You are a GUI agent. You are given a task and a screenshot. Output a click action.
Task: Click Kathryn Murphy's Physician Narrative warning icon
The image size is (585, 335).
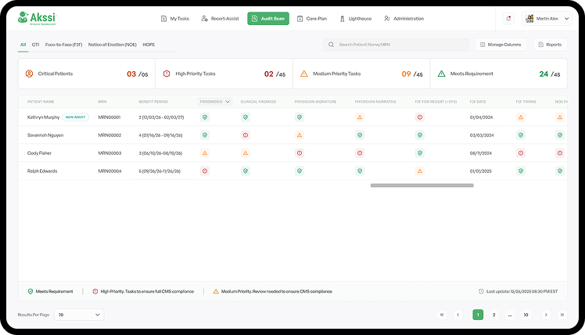coord(360,117)
